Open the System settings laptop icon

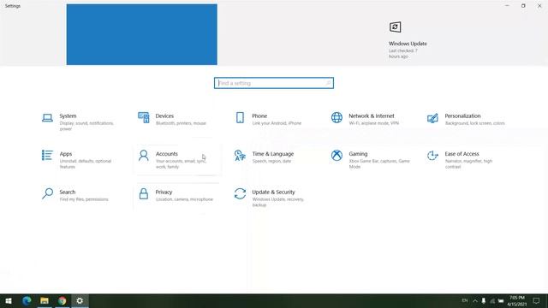[48, 118]
